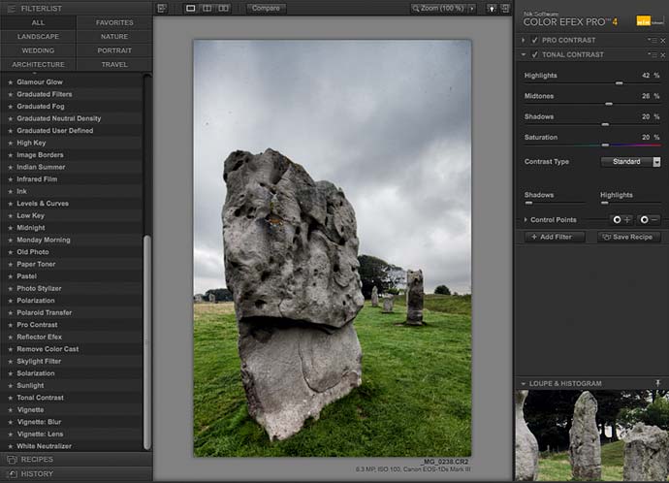The width and height of the screenshot is (669, 483).
Task: Select the LANDSCAPE category tab
Action: pos(38,37)
